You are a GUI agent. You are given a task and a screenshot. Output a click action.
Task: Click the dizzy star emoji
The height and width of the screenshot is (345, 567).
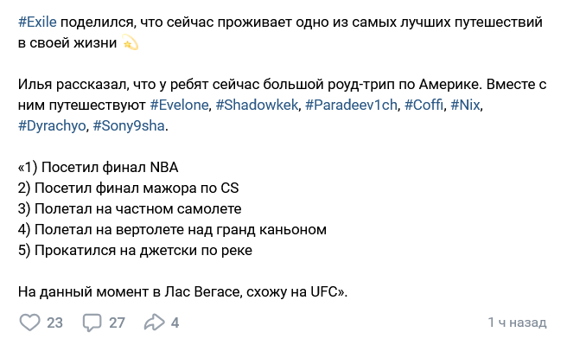131,43
